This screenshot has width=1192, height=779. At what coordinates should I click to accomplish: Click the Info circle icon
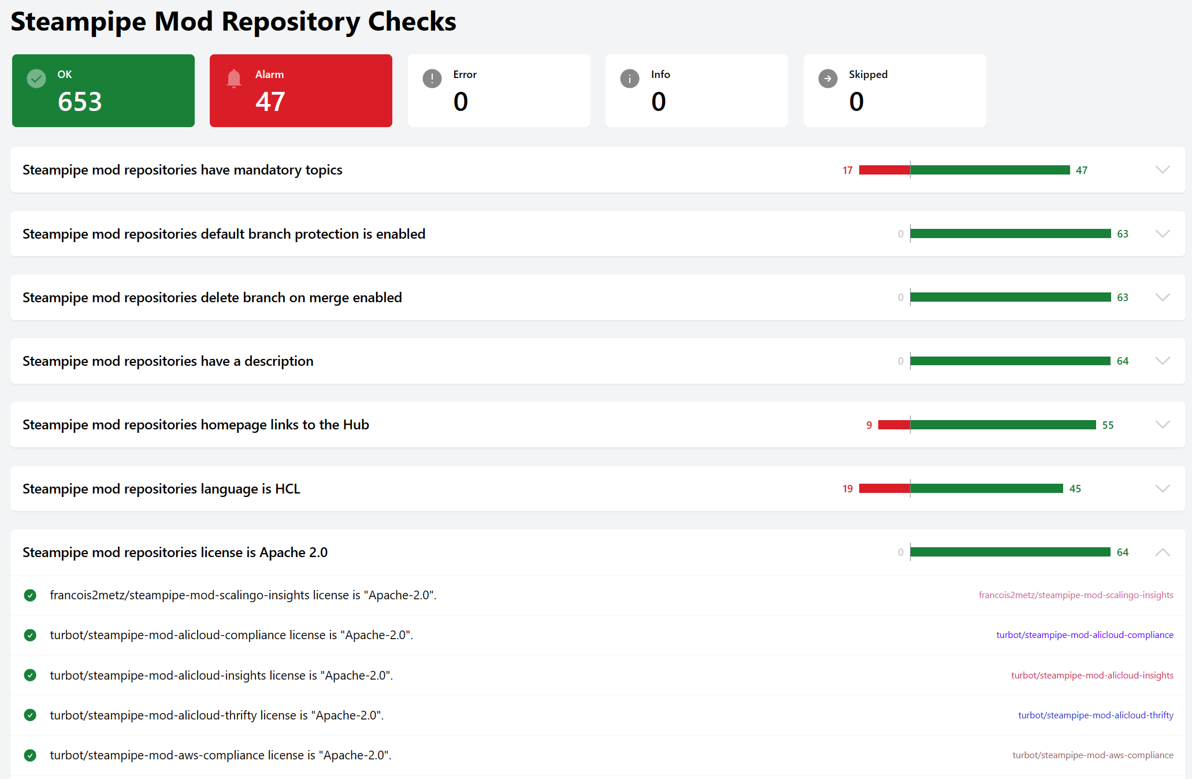pyautogui.click(x=630, y=79)
